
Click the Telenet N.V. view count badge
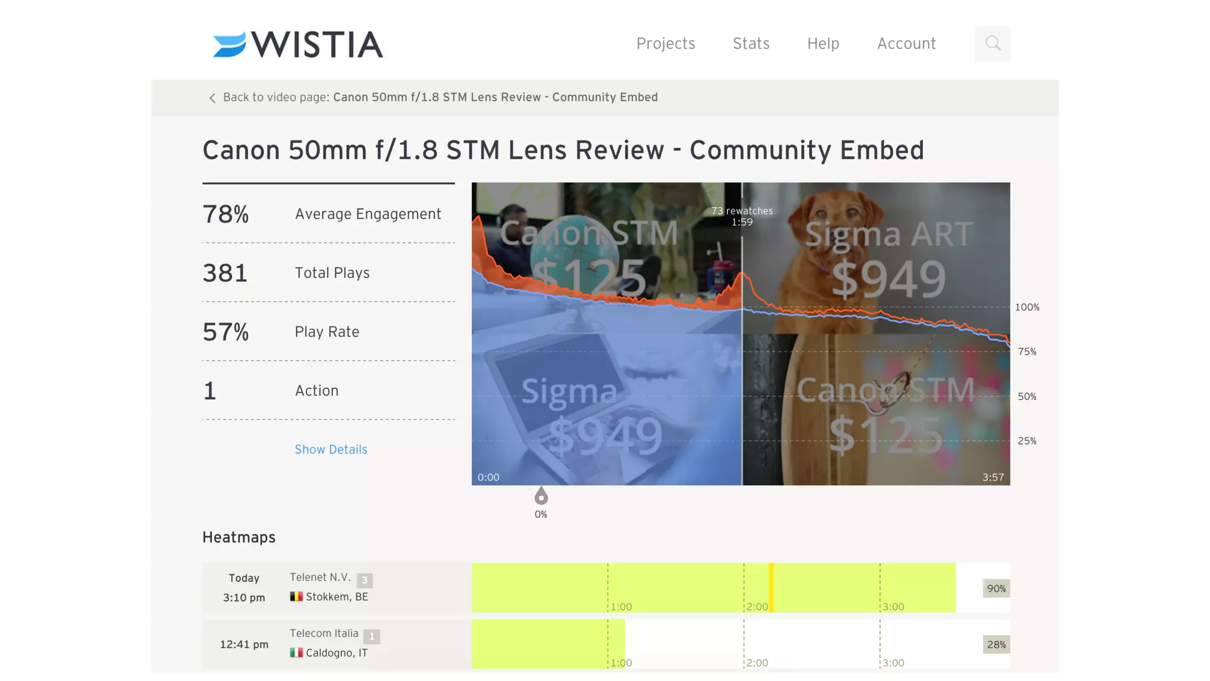click(365, 580)
